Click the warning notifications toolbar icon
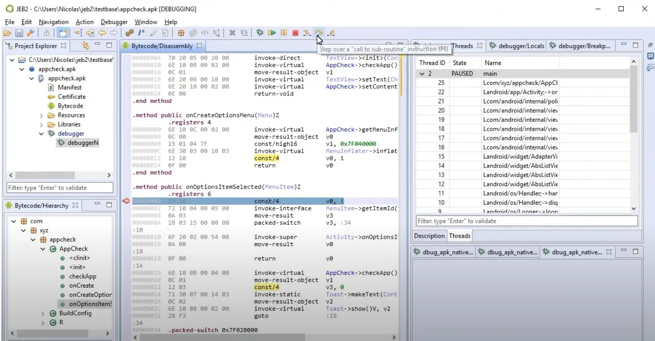The height and width of the screenshot is (341, 655). pos(46,33)
